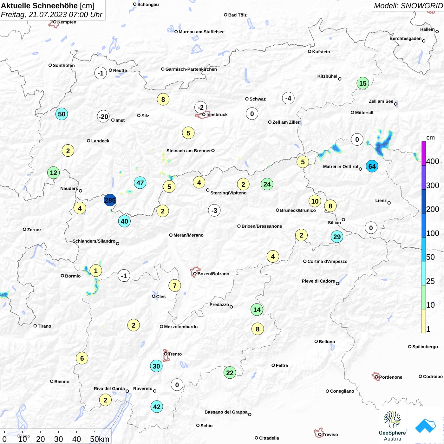
Task: Click the Pordenone city label
Action: [391, 377]
